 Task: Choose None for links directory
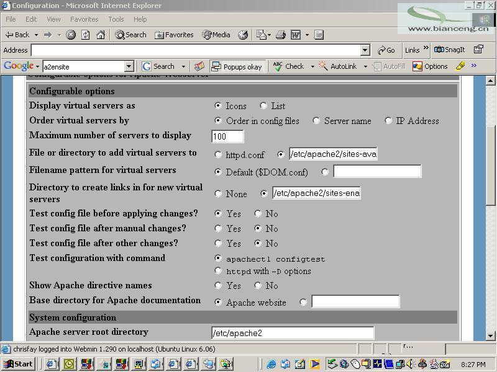click(218, 193)
